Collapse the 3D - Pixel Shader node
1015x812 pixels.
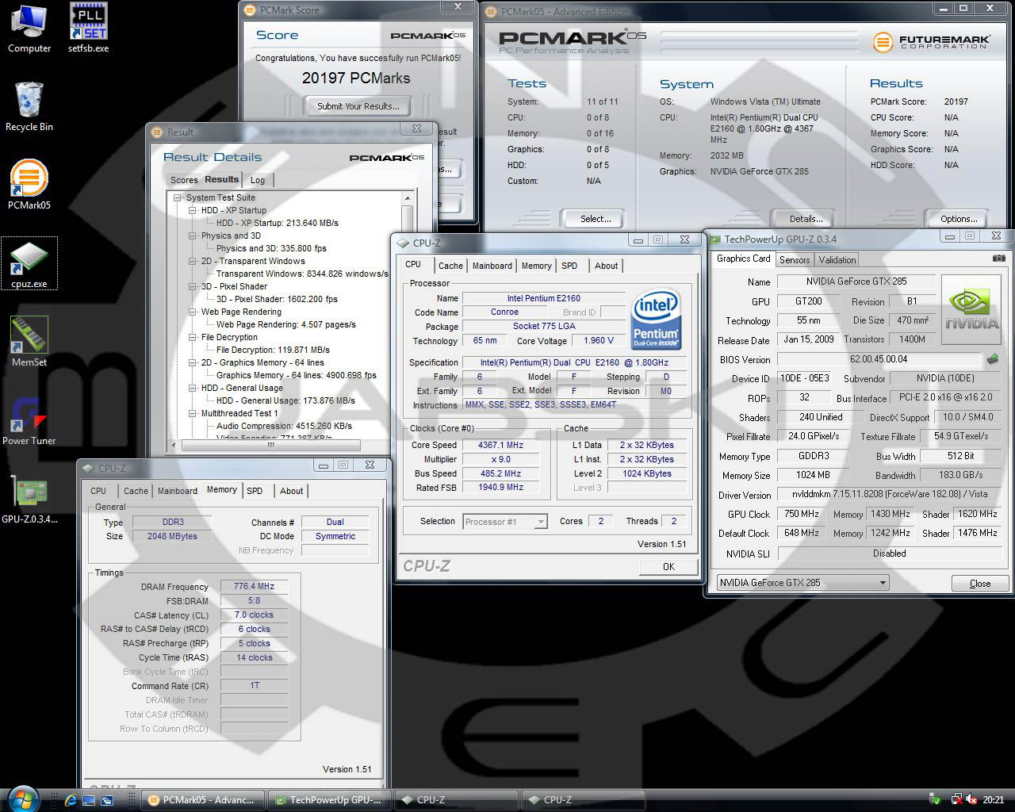pyautogui.click(x=193, y=286)
